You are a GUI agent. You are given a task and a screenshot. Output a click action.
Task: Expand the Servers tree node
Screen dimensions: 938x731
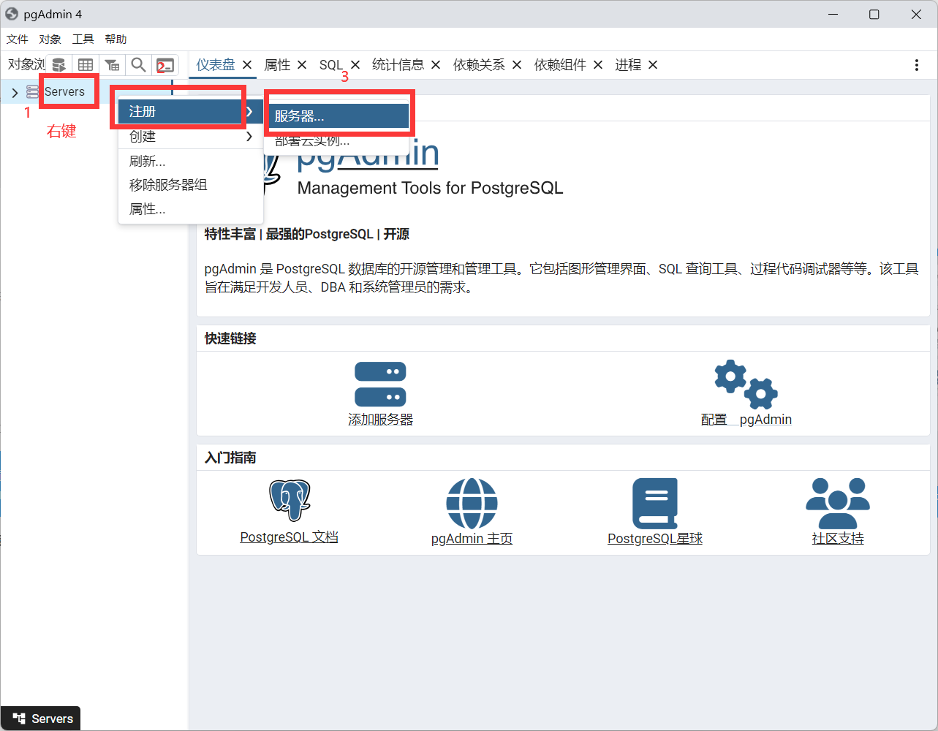pos(15,93)
